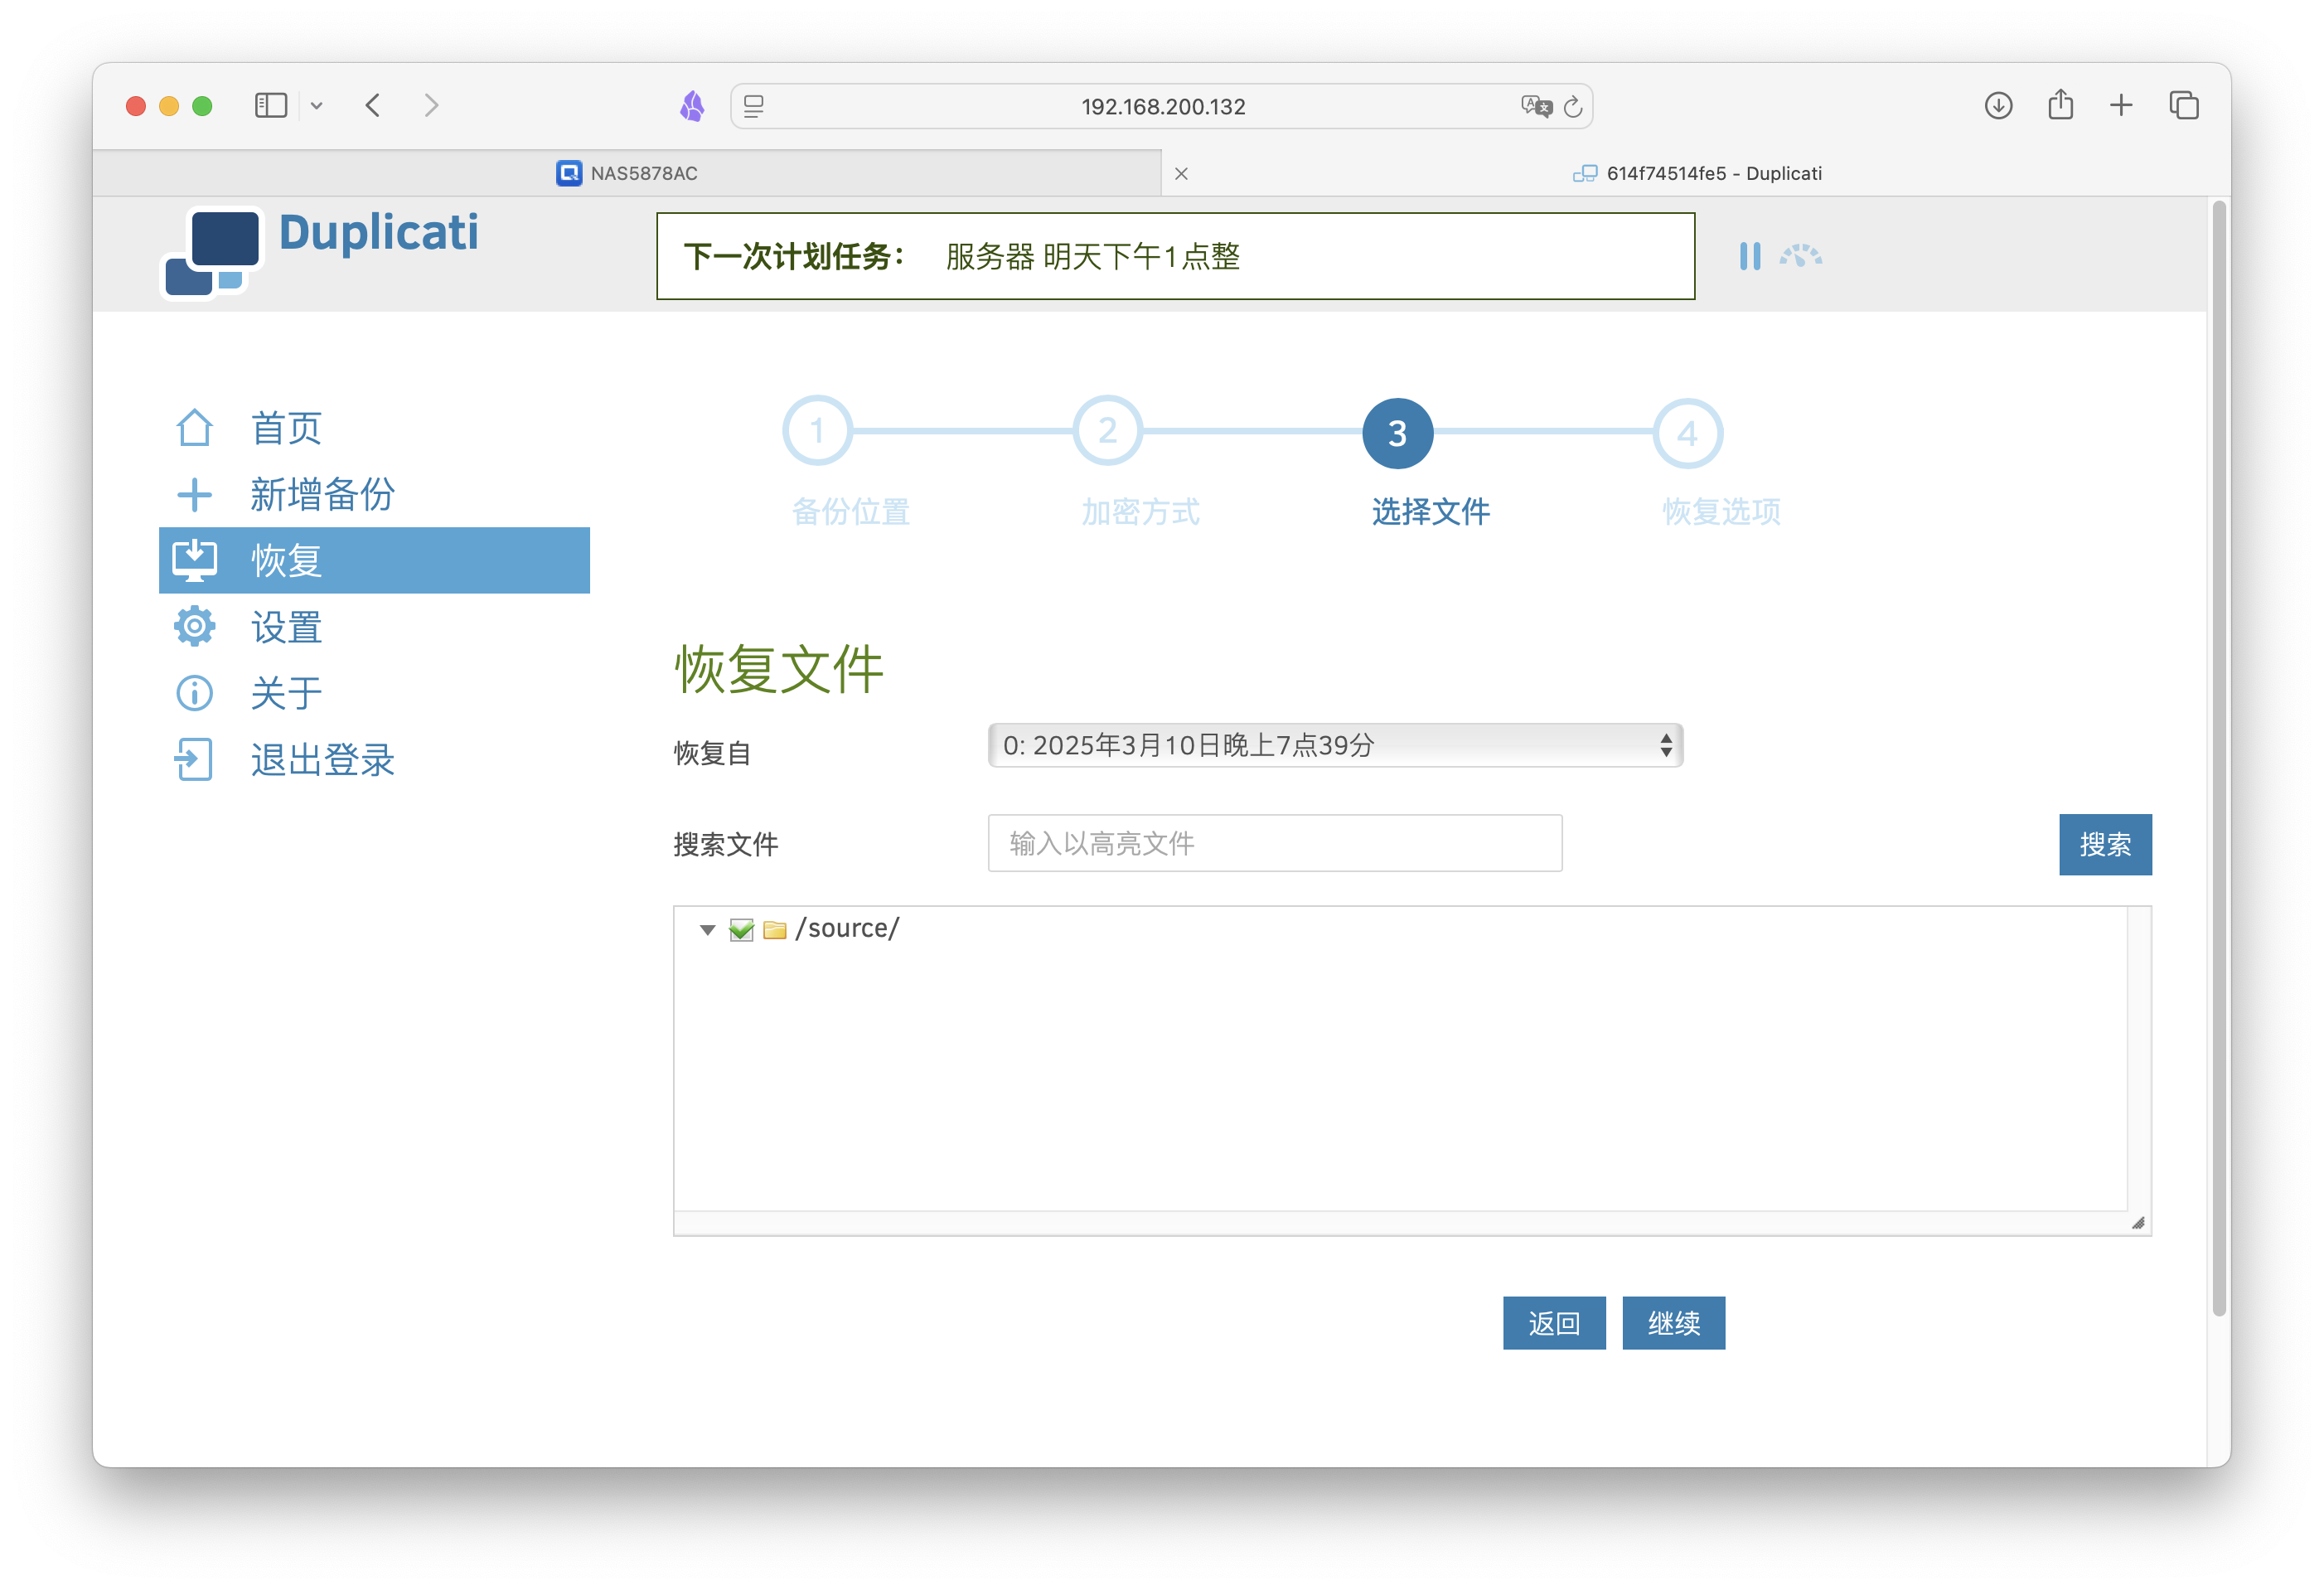Collapse the /source/ tree node

[708, 930]
